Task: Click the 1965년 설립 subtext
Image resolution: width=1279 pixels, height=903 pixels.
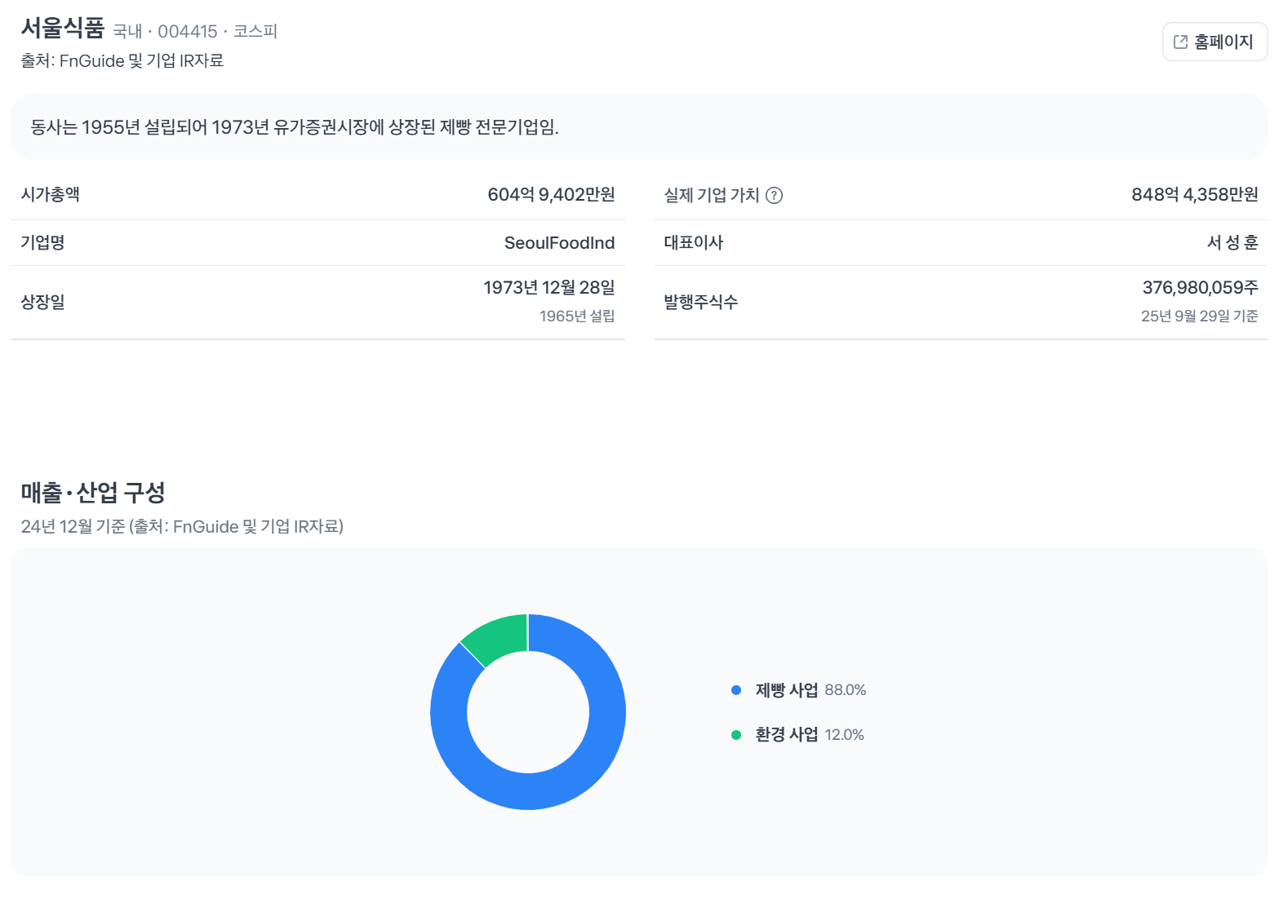Action: (577, 316)
